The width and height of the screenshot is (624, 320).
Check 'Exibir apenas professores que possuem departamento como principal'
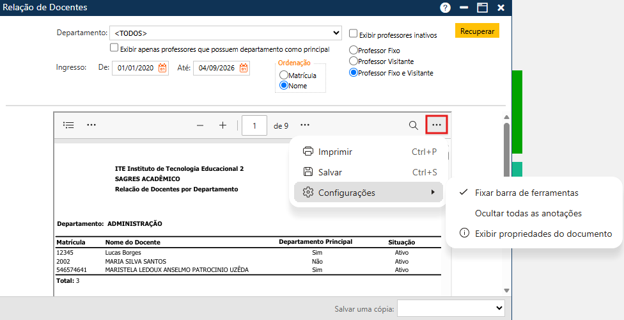114,48
